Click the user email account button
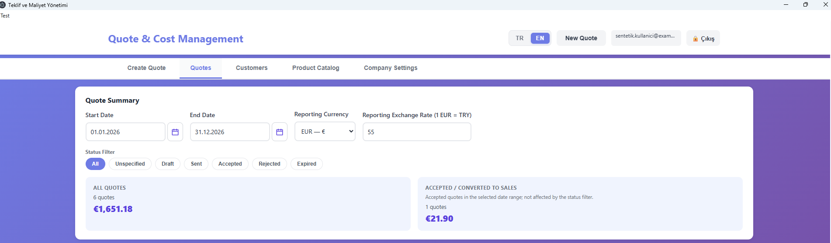 tap(646, 38)
